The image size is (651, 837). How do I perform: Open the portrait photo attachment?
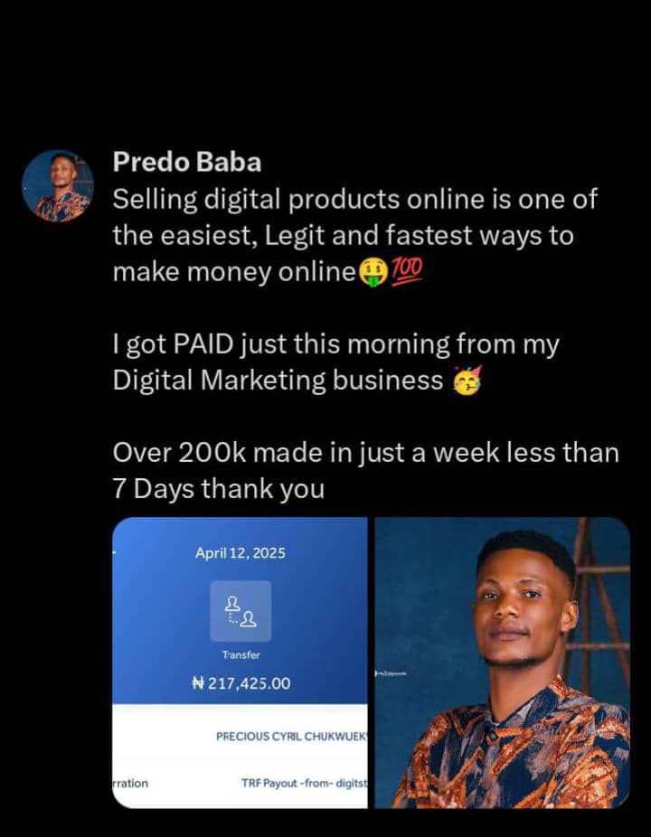503,663
